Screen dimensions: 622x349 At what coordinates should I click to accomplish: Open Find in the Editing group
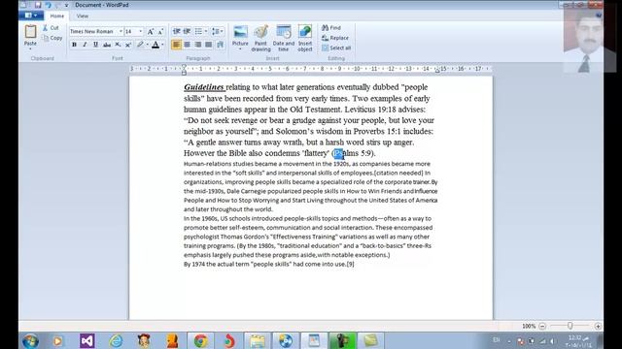331,28
